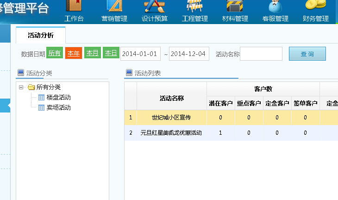
Task: Switch to the 活动分析 tab
Action: (41, 35)
